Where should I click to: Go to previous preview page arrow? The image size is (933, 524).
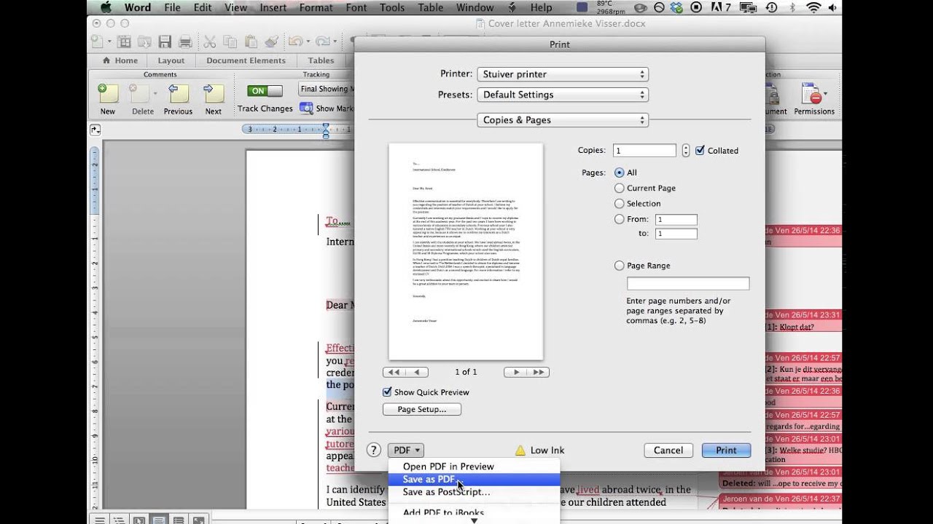point(417,372)
